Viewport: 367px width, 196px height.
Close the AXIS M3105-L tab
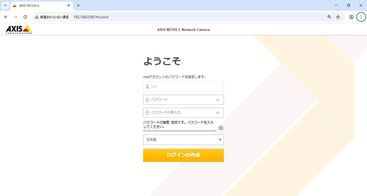pyautogui.click(x=69, y=6)
